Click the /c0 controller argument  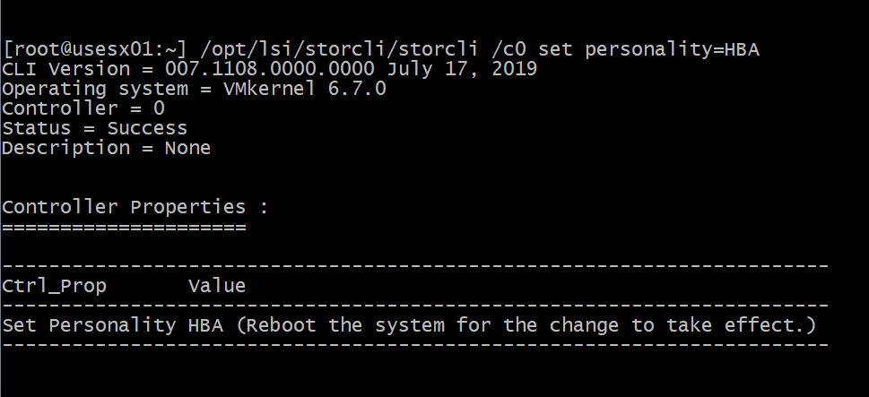click(508, 49)
